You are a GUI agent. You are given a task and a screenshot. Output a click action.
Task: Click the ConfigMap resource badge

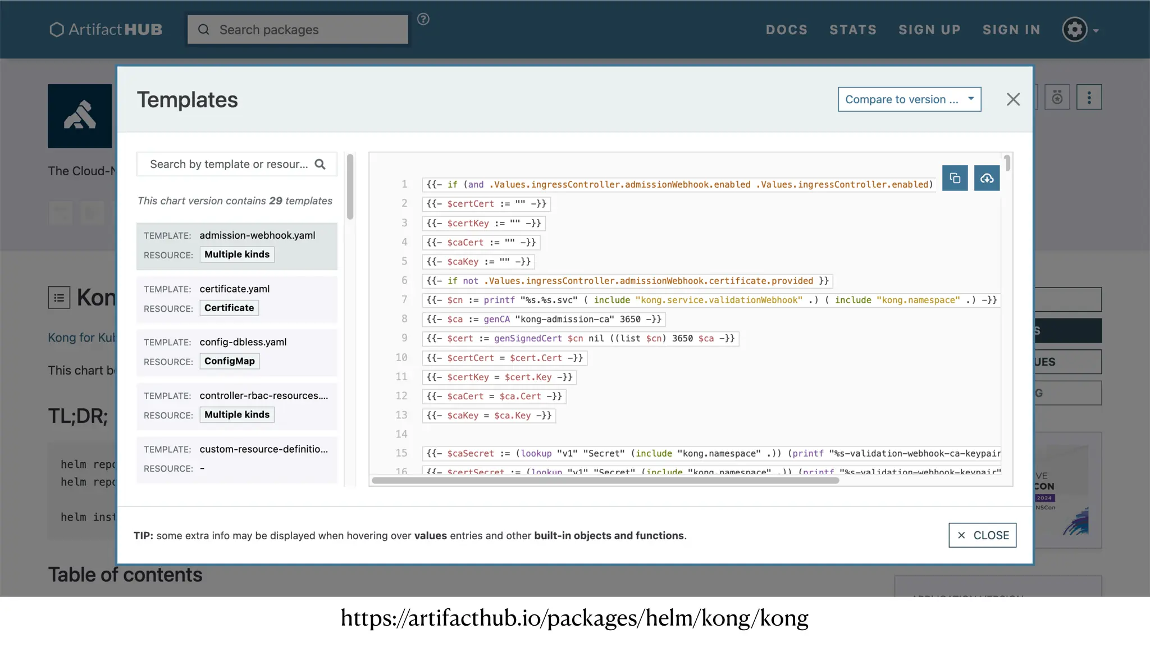pyautogui.click(x=230, y=361)
